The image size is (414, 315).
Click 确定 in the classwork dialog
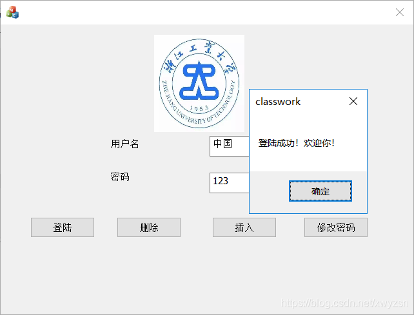(320, 191)
